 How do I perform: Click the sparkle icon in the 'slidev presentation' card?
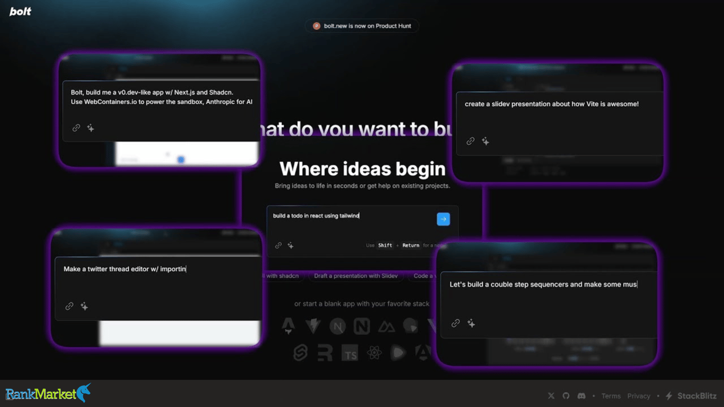click(x=485, y=141)
